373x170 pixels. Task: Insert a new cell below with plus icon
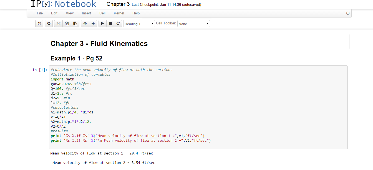(49, 24)
